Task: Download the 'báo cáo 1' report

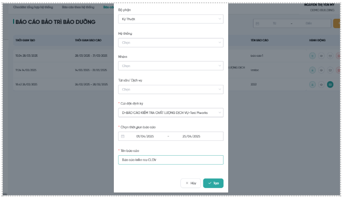Action: 313,56
